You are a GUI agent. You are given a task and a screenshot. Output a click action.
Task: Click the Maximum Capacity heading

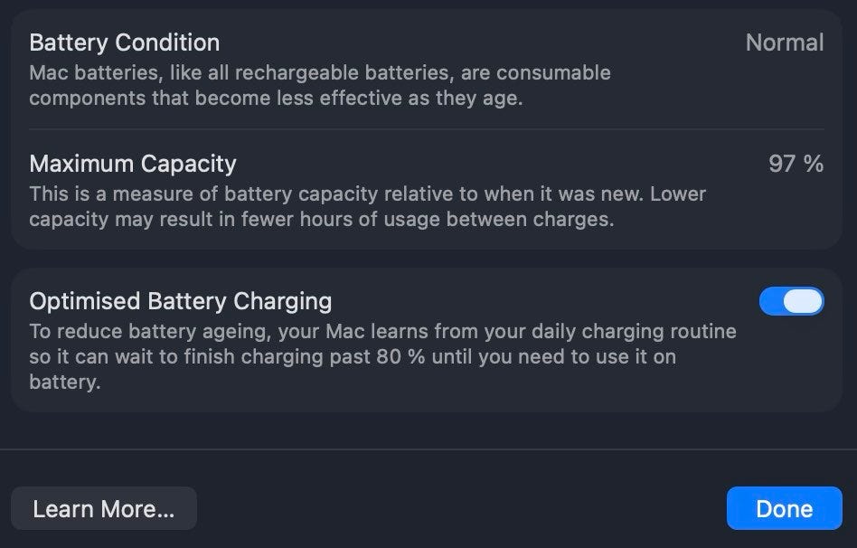click(132, 164)
